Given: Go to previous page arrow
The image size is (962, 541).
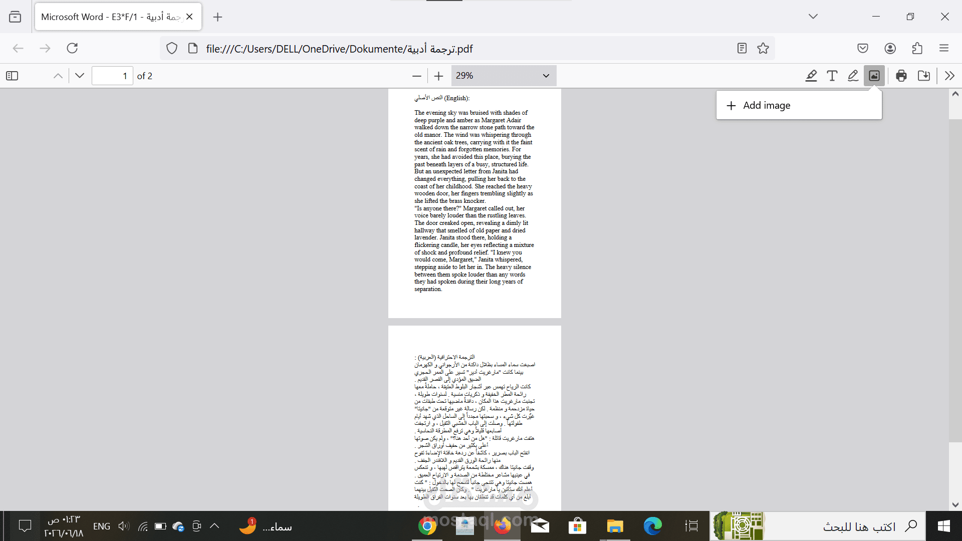Looking at the screenshot, I should [58, 76].
